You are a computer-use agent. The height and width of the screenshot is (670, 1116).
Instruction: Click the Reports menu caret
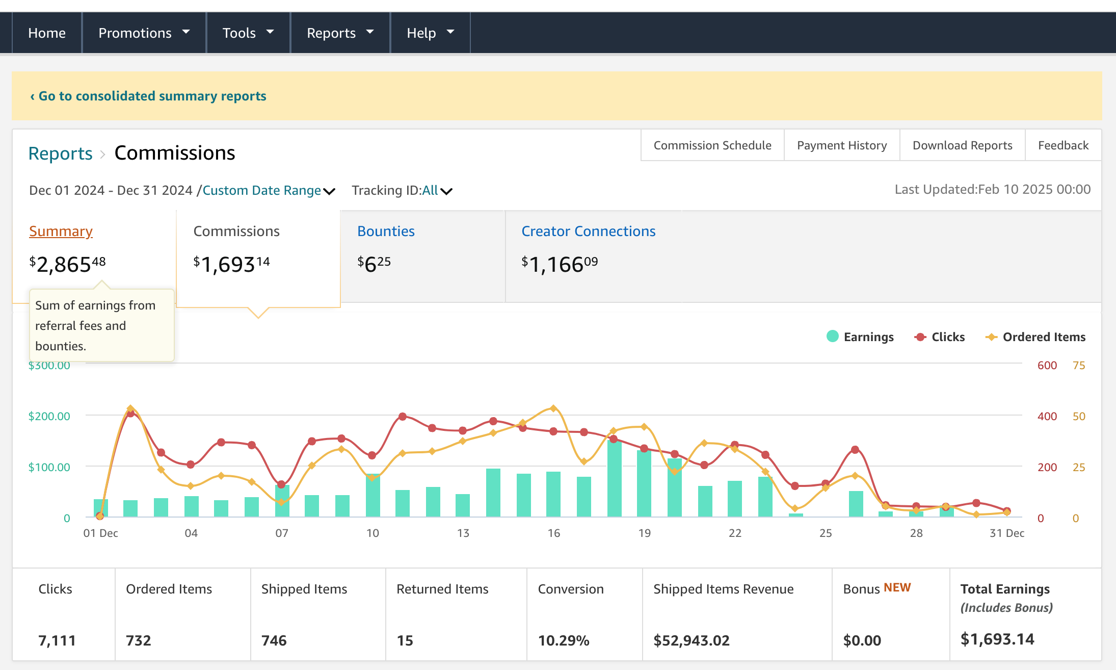[370, 32]
